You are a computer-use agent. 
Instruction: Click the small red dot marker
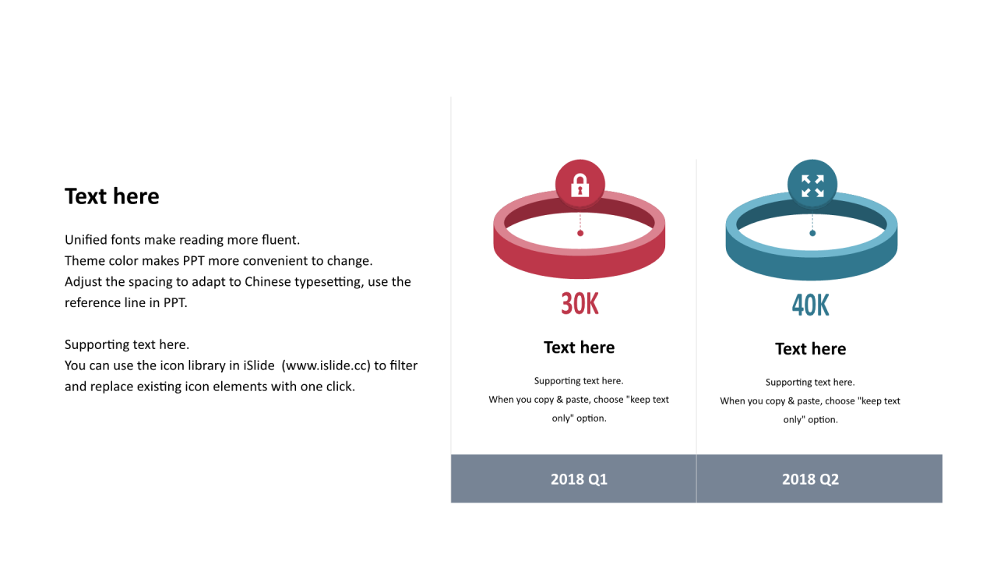[x=580, y=233]
